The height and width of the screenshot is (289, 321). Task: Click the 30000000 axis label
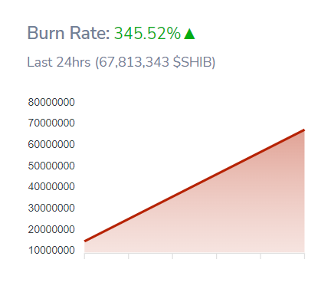click(51, 208)
